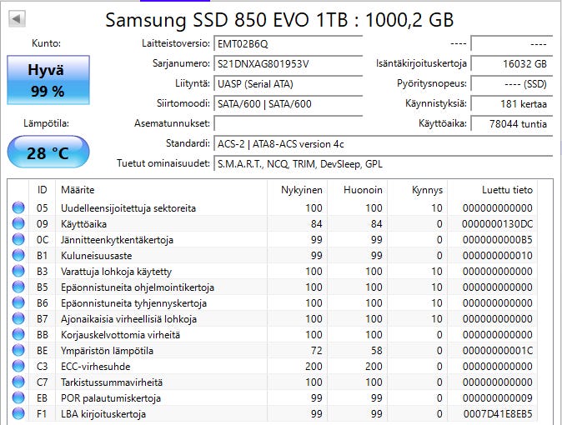Click the Hyvä 99 % health status button

click(48, 80)
